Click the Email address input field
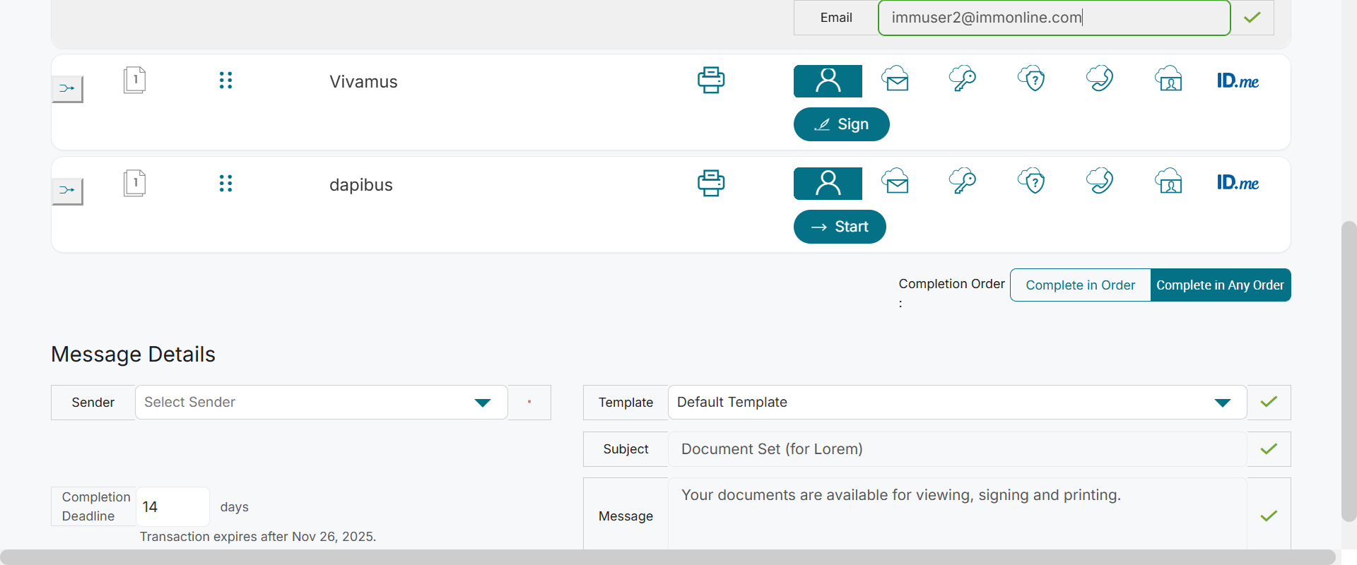Screen dimensions: 1357x565 (x=1054, y=18)
